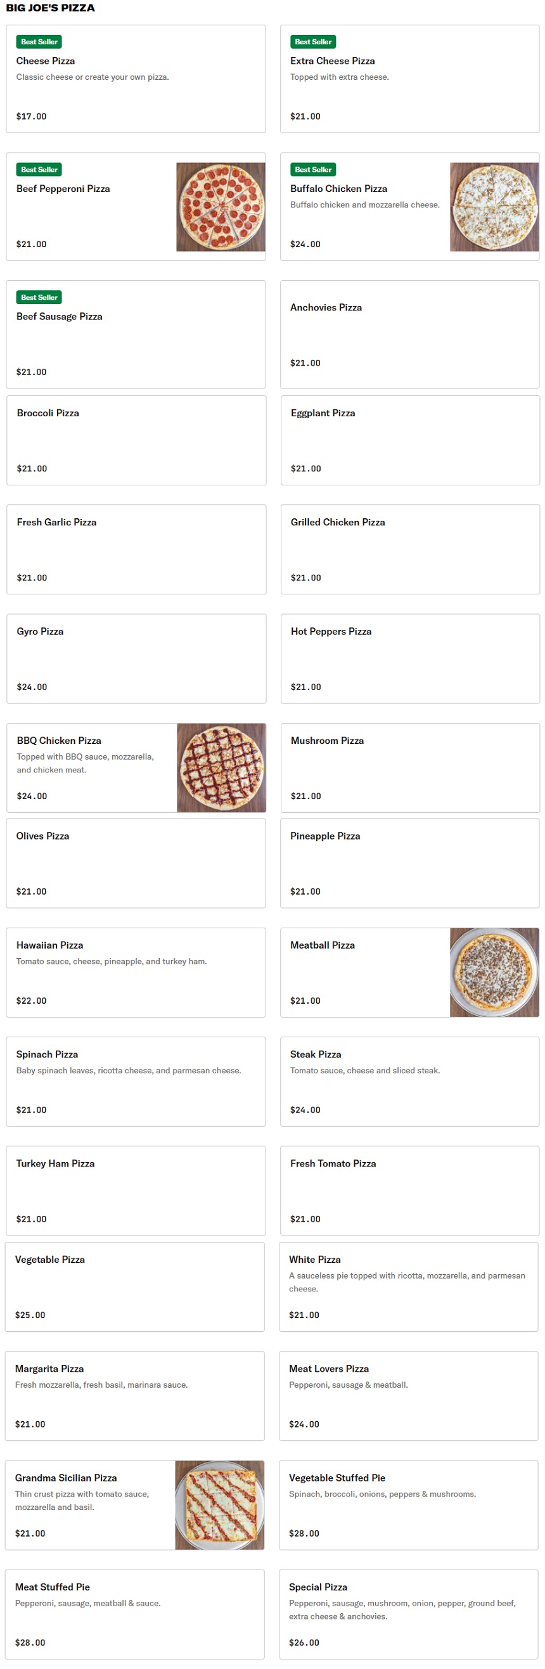Image resolution: width=545 pixels, height=1669 pixels.
Task: Select the Hawaiian Pizza title
Action: (50, 945)
